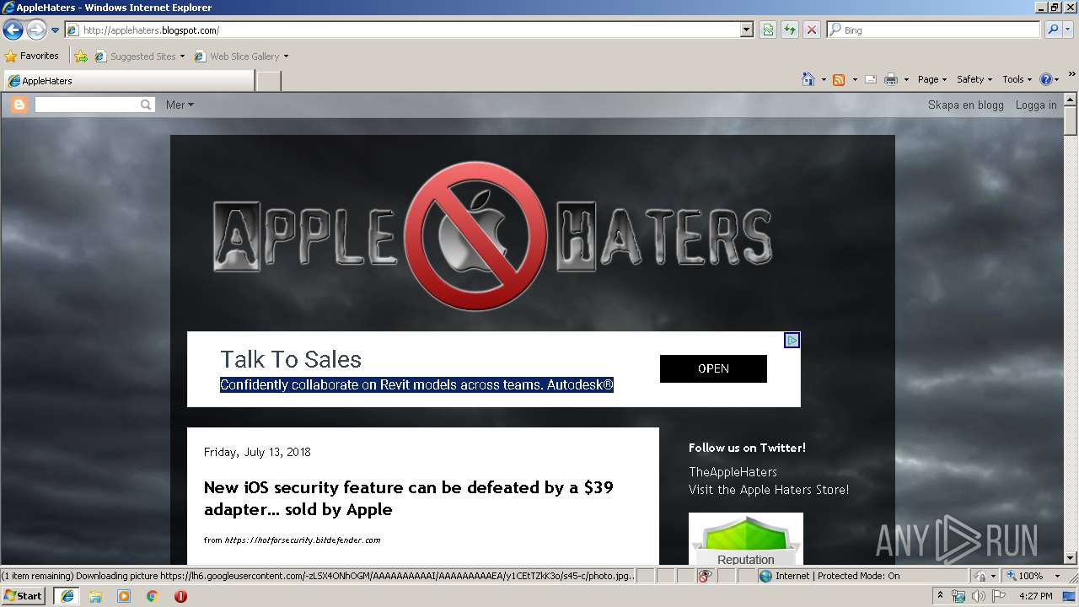Stop loading the page

[812, 30]
